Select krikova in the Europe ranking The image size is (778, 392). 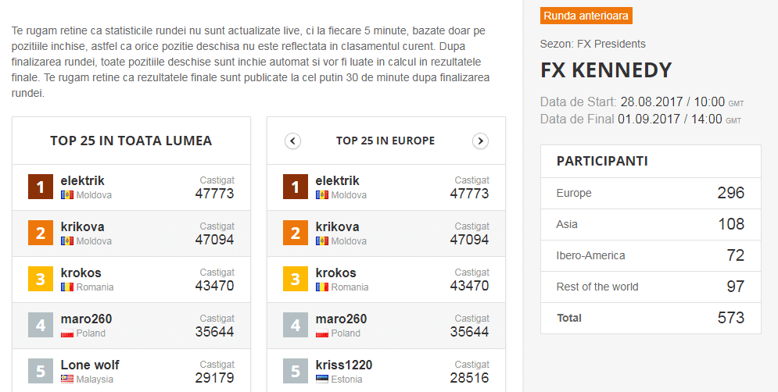click(x=338, y=227)
